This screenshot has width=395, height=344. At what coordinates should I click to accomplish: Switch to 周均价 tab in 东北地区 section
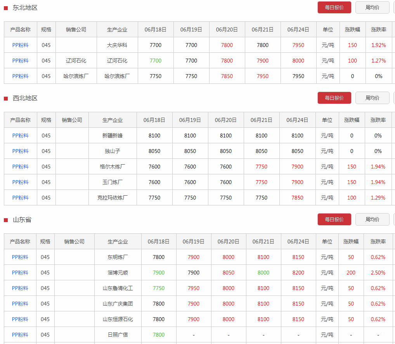pos(372,7)
